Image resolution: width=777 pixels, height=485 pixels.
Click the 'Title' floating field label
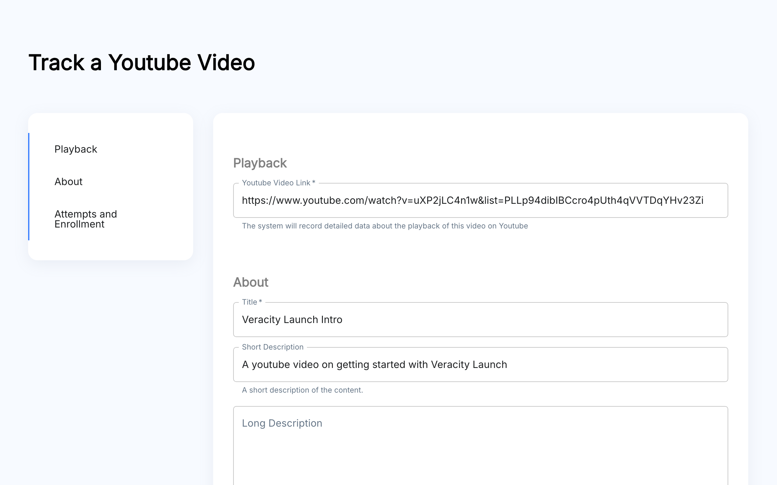pyautogui.click(x=249, y=302)
